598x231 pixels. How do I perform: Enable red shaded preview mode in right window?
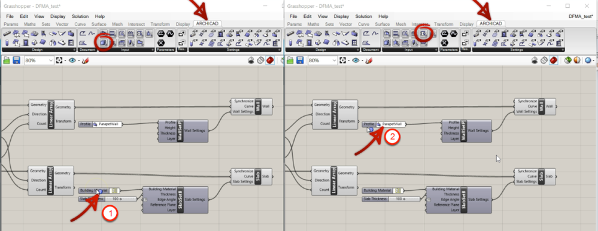(554, 60)
